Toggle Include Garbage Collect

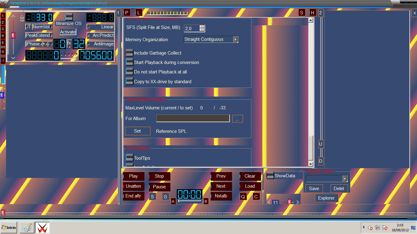(129, 53)
